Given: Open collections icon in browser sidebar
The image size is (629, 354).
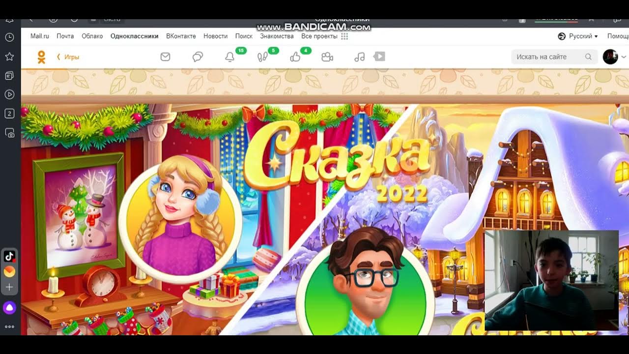Looking at the screenshot, I should (9, 75).
